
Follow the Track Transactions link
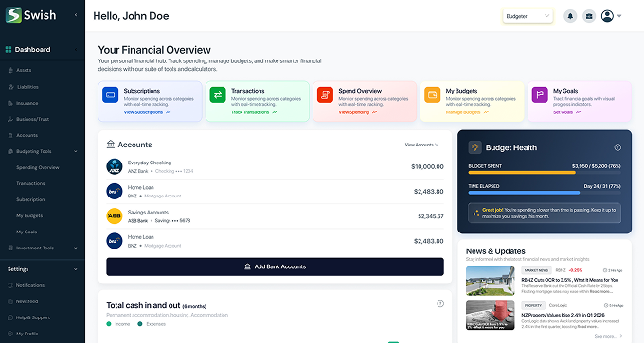254,112
